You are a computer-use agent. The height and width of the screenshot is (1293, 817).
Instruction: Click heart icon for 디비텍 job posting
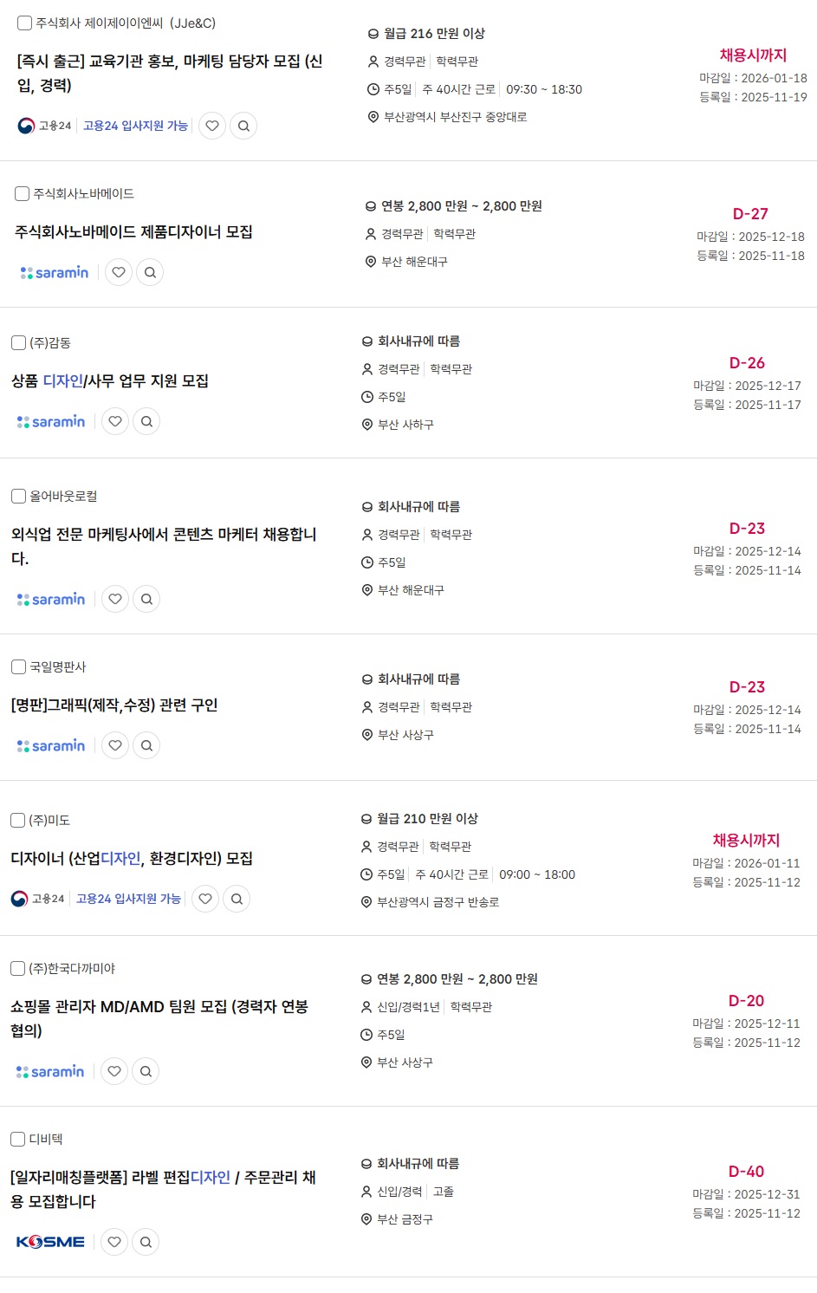coord(114,1242)
